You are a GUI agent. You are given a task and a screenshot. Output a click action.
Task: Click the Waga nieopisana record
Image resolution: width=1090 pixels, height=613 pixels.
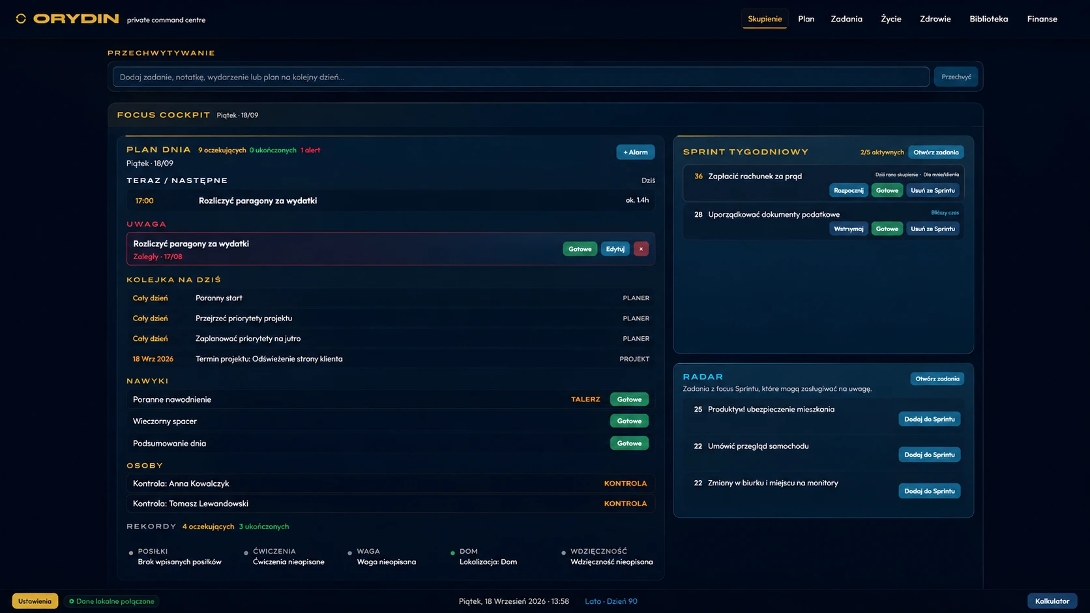tap(383, 556)
